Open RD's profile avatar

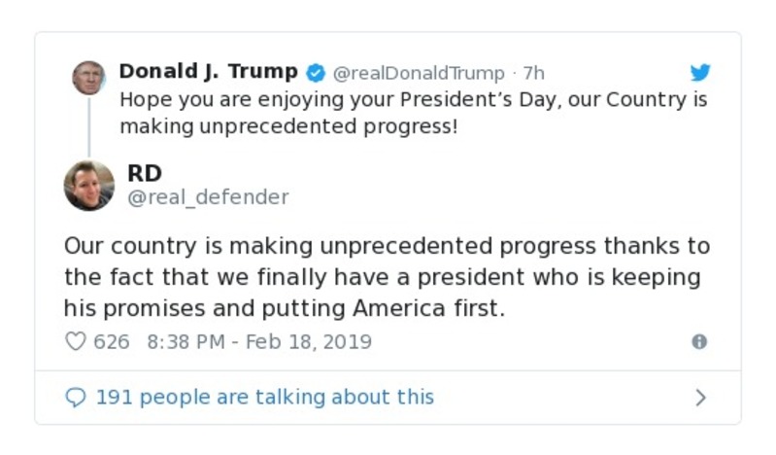pos(89,186)
